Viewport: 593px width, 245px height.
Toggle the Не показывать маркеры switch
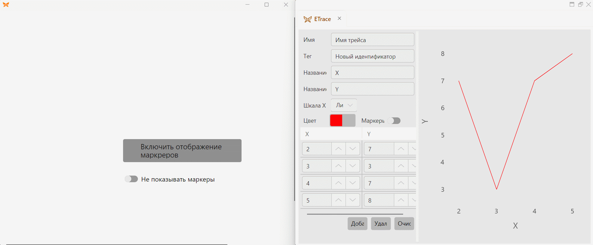tap(131, 179)
